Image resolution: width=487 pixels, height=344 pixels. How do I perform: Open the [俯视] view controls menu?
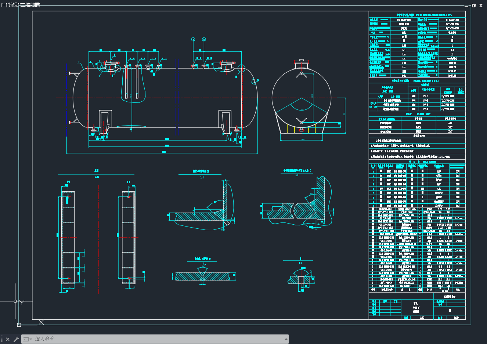coord(13,5)
